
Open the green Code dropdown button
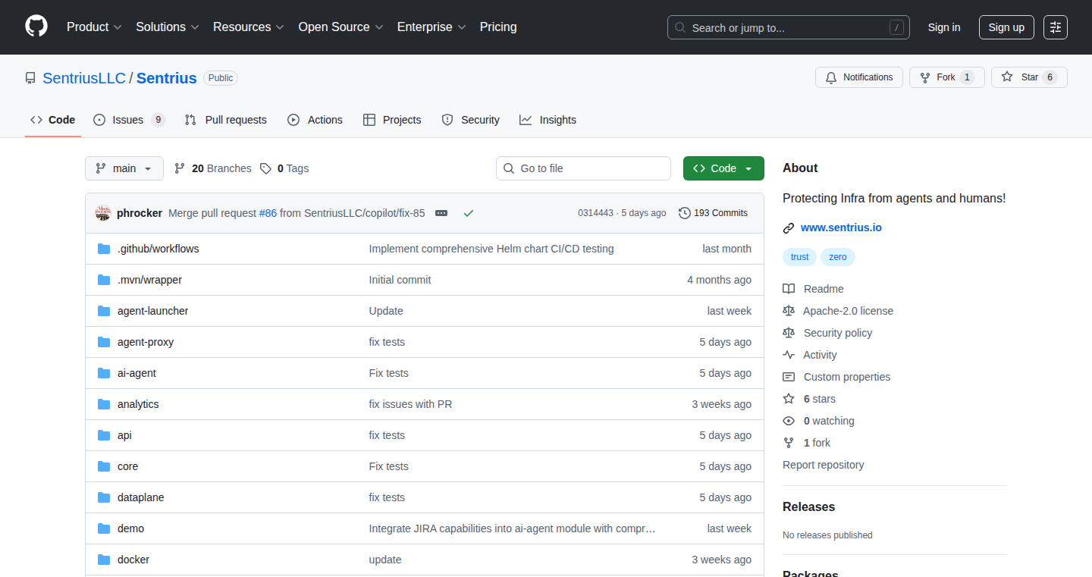click(x=723, y=168)
